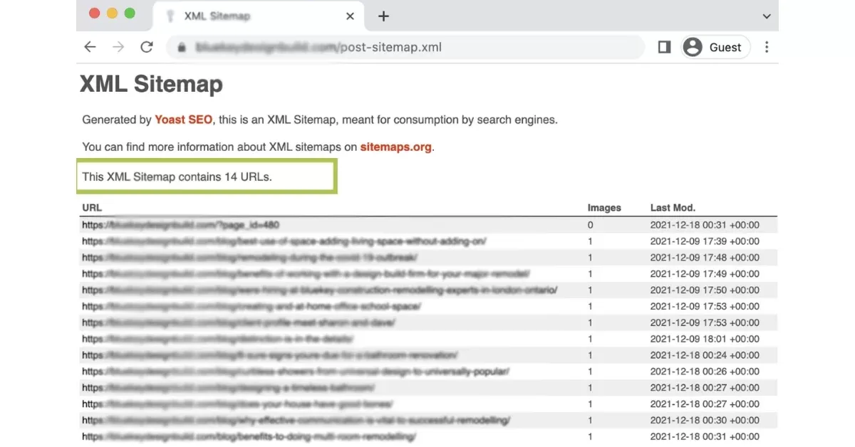855x447 pixels.
Task: Click the Images column header
Action: coord(604,208)
